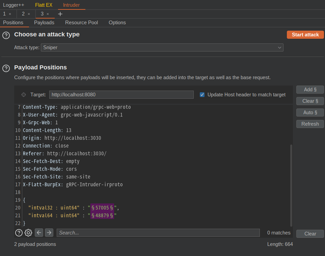
Task: Click the "intval64 : uint64" key text
Action: click(x=54, y=216)
